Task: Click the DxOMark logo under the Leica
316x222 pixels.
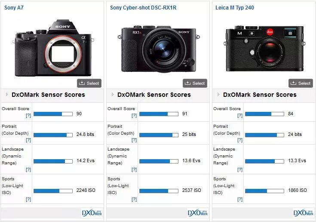Action: coord(303,213)
